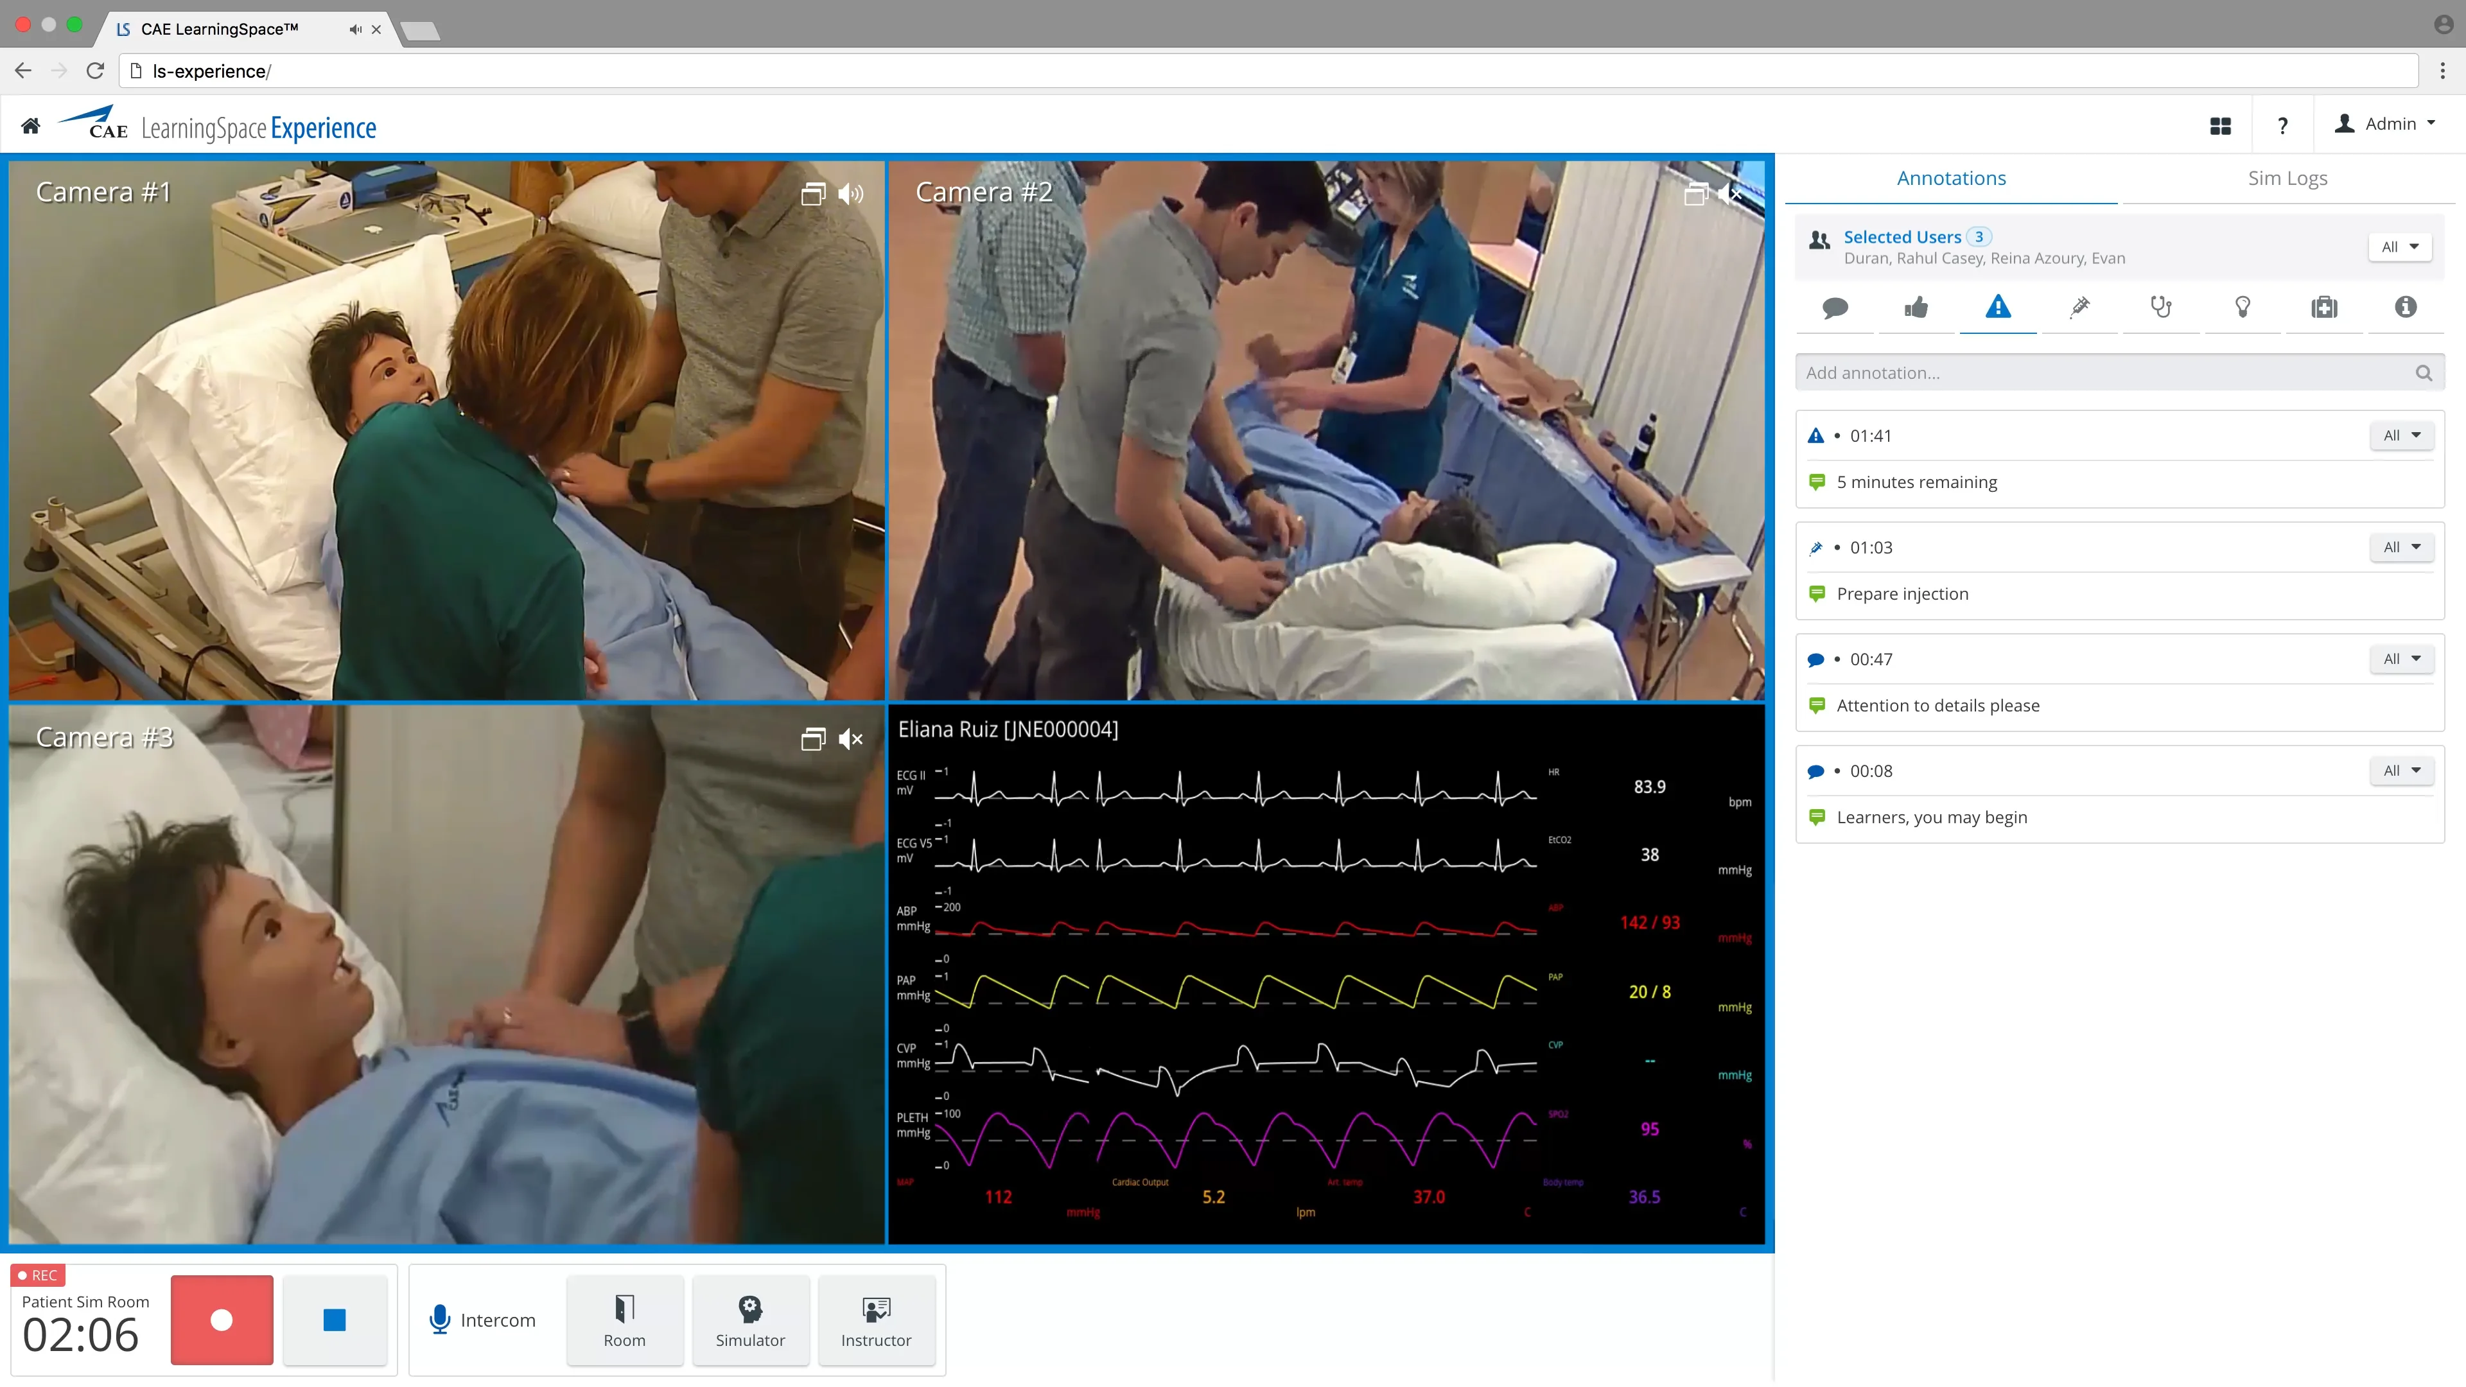The width and height of the screenshot is (2466, 1387).
Task: Click the blood pressure value 142 / 93
Action: click(x=1649, y=924)
